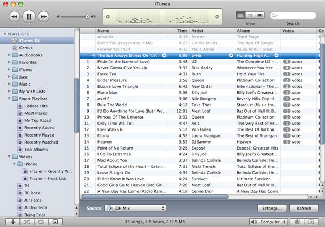Expand the Music folder
This screenshot has width=325, height=227.
click(9, 84)
